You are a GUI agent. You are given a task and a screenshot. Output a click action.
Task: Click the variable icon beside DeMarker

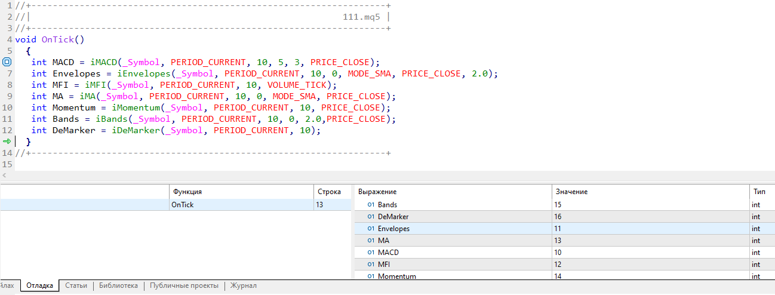pos(370,216)
